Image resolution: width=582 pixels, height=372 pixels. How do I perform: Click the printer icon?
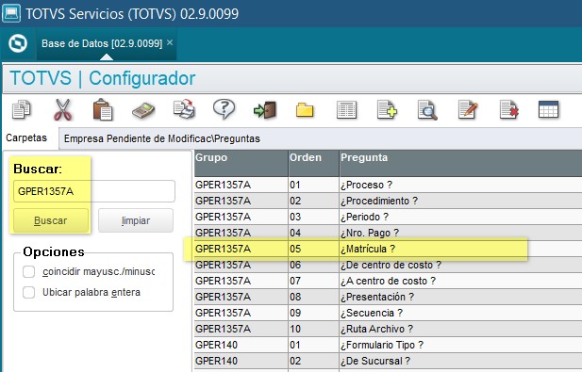[x=185, y=109]
